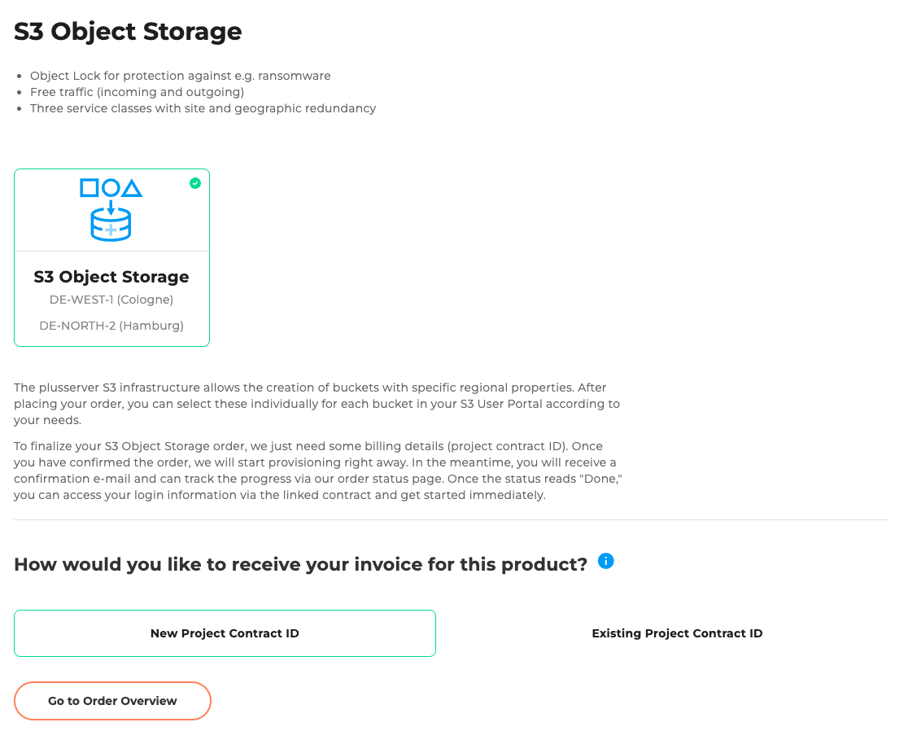Open the blue invoice info icon
This screenshot has height=753, width=908.
pyautogui.click(x=605, y=561)
